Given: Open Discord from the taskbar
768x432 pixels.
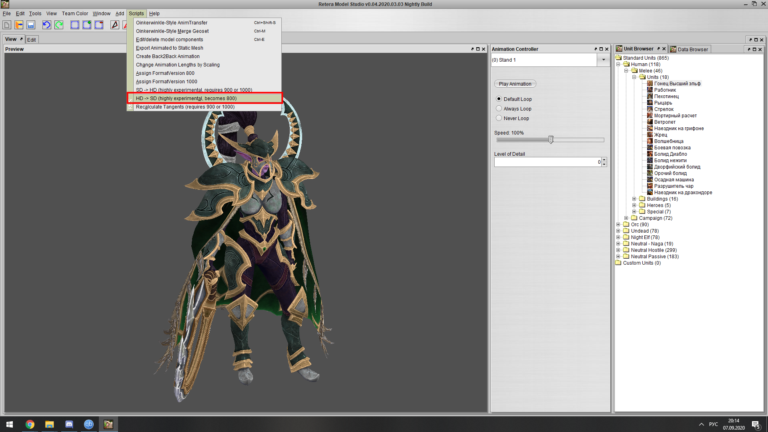Looking at the screenshot, I should click(69, 424).
